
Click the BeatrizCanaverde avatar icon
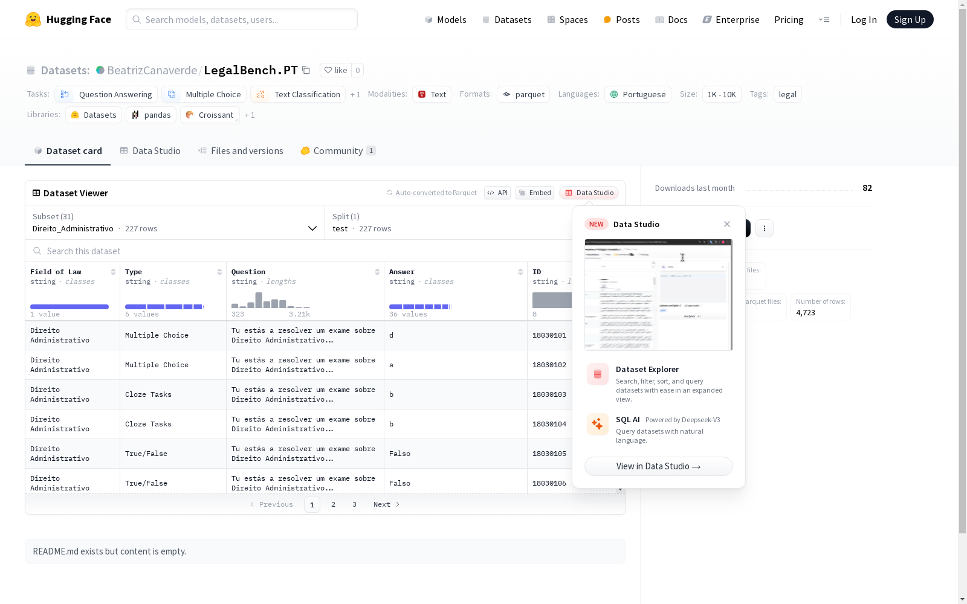[x=100, y=70]
